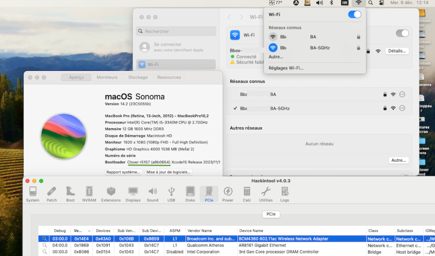Switch to the Moniteurs tab
This screenshot has height=256, width=435.
(x=107, y=77)
